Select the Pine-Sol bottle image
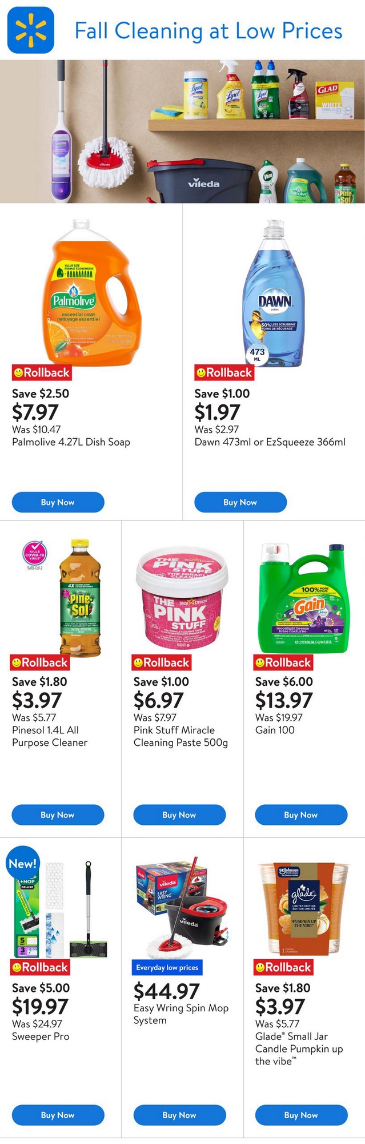Viewport: 365px width, 1144px height. click(x=80, y=598)
